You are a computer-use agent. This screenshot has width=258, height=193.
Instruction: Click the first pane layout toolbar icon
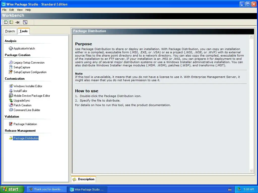[6, 22]
